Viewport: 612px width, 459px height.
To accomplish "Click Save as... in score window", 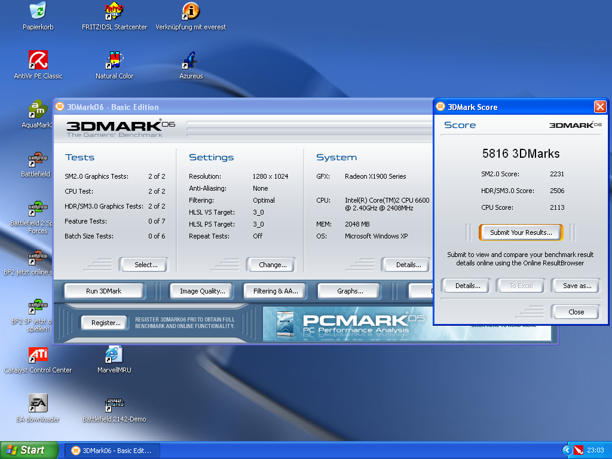I will 577,286.
